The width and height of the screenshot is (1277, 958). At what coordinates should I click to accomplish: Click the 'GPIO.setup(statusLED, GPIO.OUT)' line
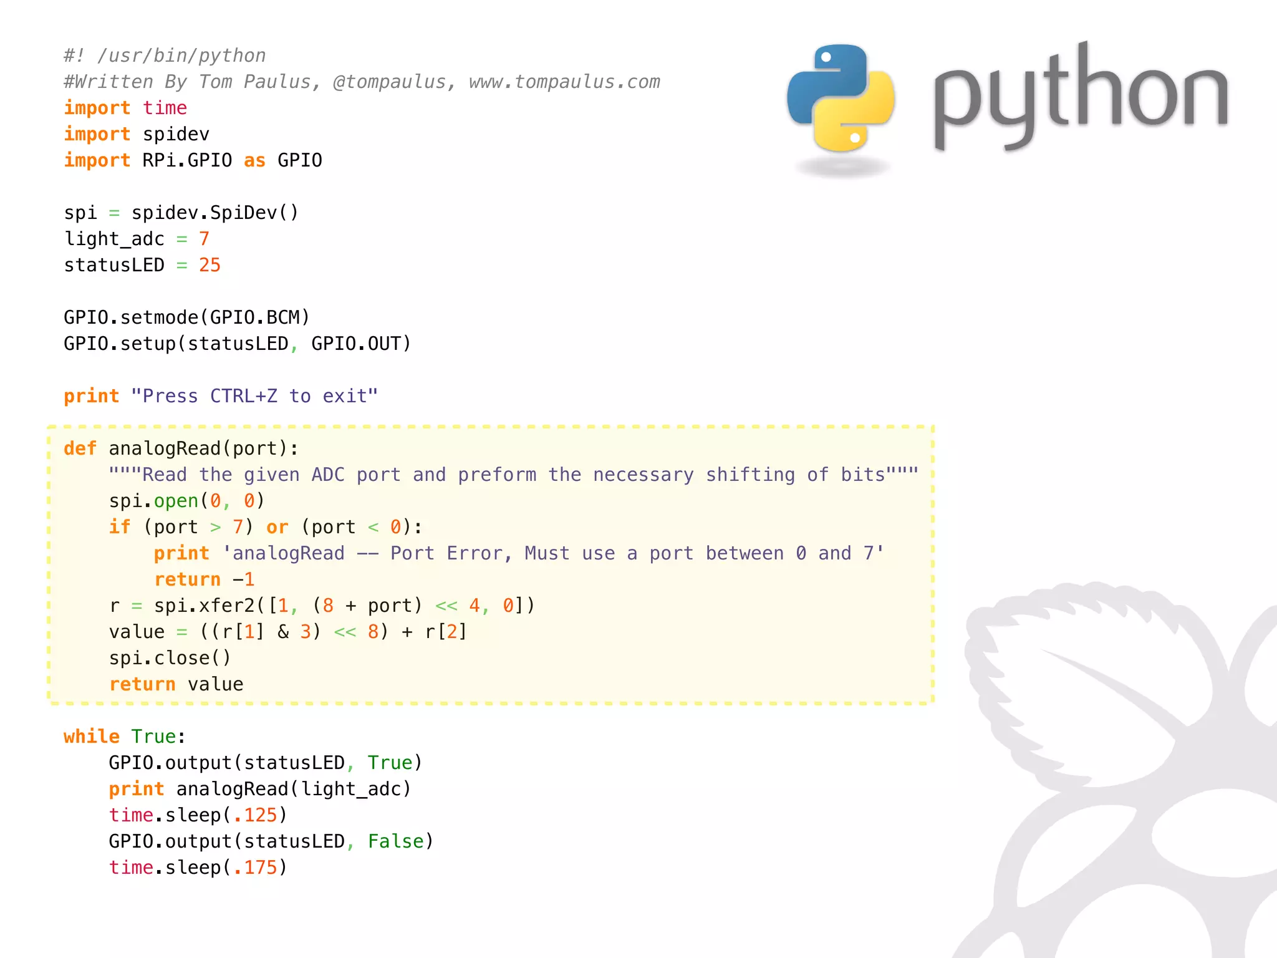point(238,344)
